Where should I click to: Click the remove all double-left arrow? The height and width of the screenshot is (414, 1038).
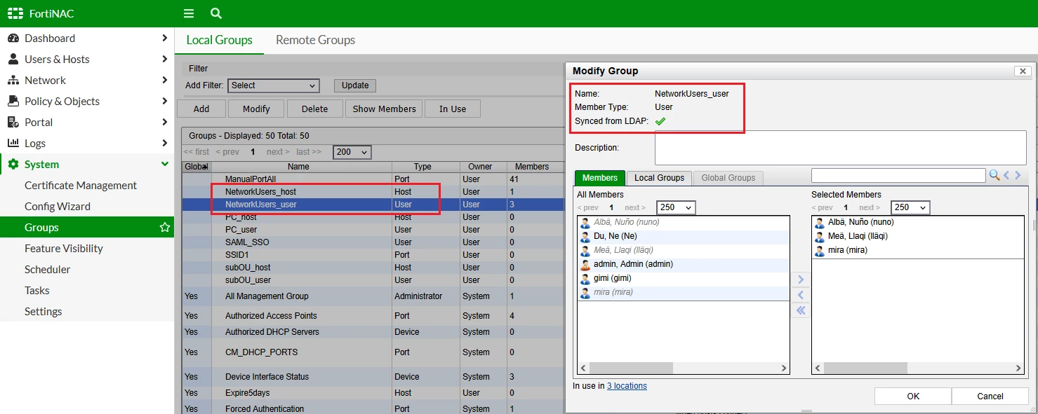pos(801,310)
